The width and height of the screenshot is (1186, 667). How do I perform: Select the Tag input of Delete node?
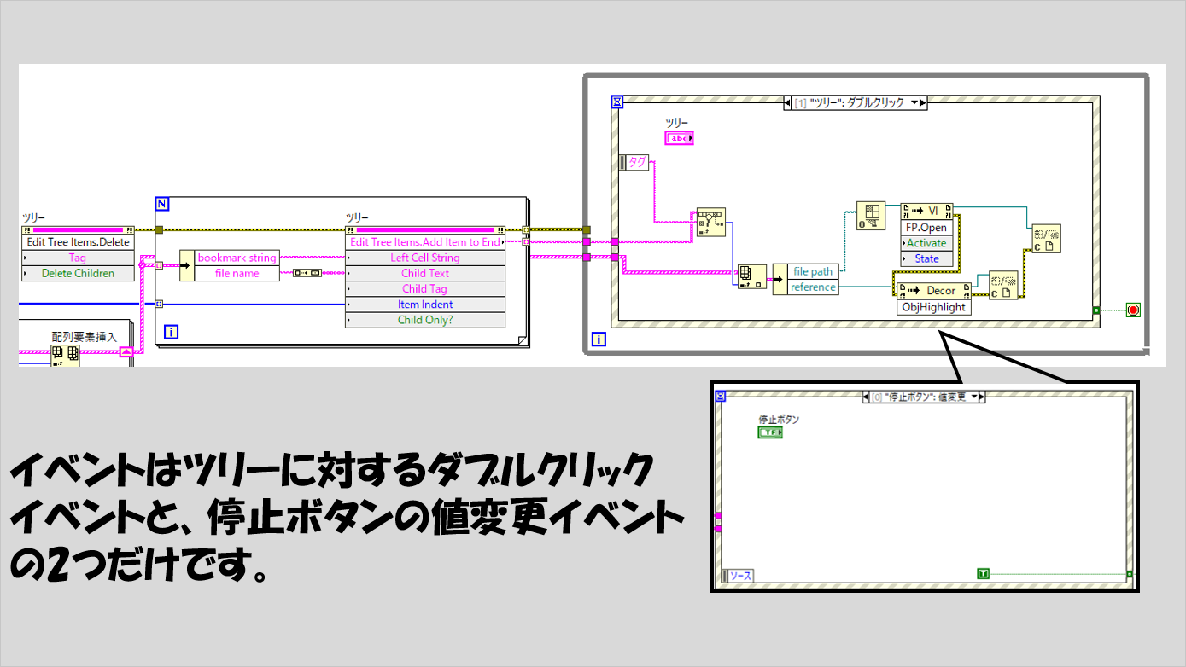point(78,258)
